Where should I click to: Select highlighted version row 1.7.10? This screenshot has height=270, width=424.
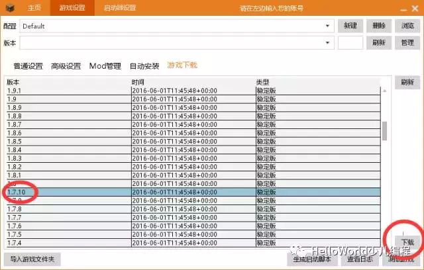point(193,192)
